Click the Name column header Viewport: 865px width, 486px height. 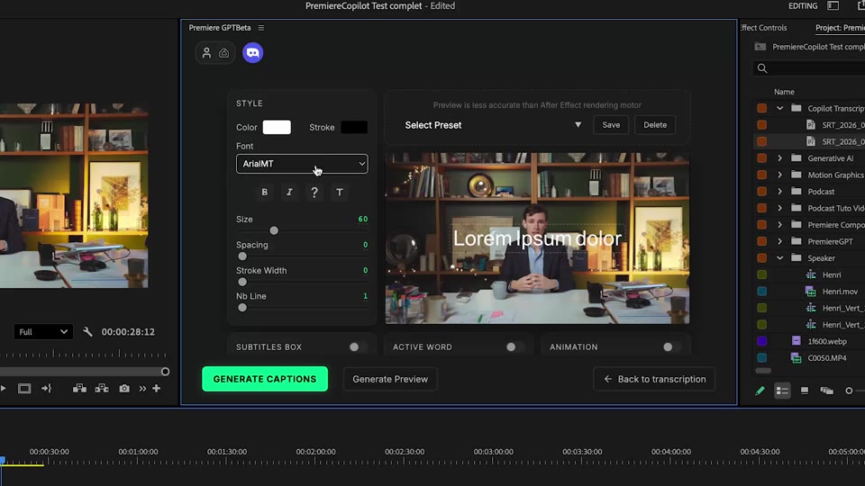784,92
